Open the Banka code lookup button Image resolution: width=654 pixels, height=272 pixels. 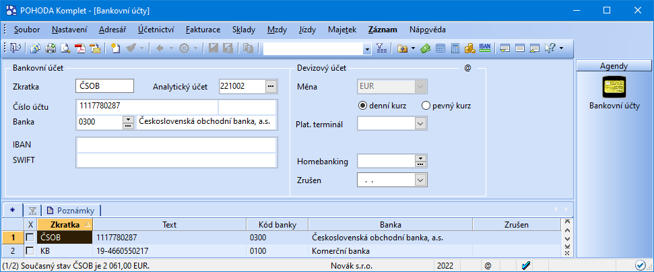click(127, 122)
